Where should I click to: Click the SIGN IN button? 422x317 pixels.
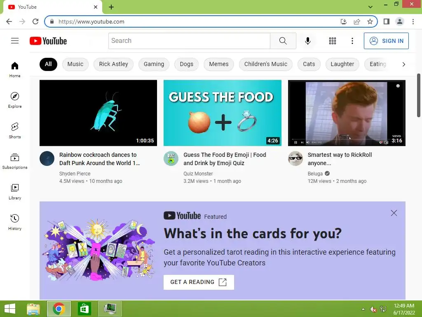386,41
